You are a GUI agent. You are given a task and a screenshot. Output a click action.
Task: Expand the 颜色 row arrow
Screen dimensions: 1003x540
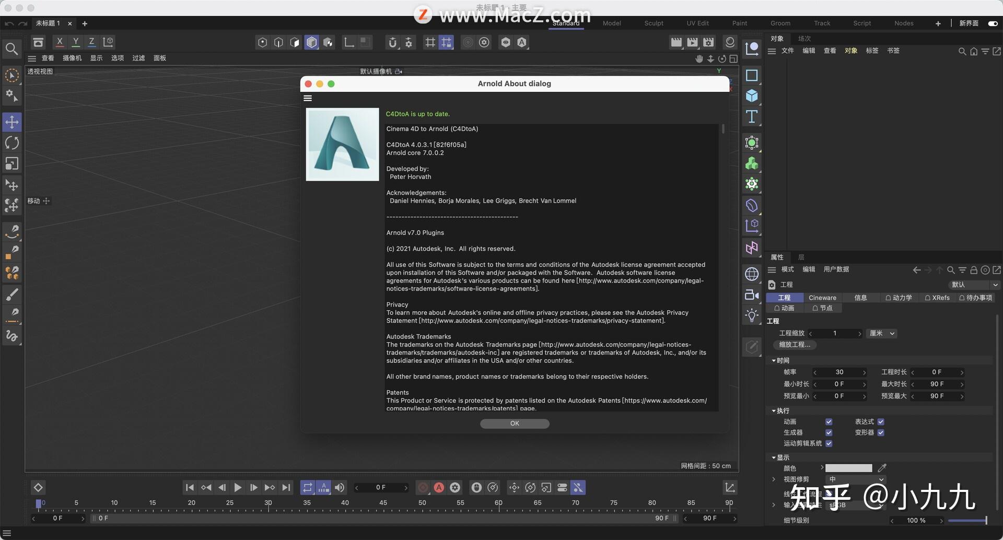click(x=822, y=468)
